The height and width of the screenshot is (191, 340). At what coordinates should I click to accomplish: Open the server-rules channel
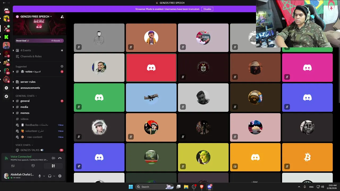[x=39, y=82]
